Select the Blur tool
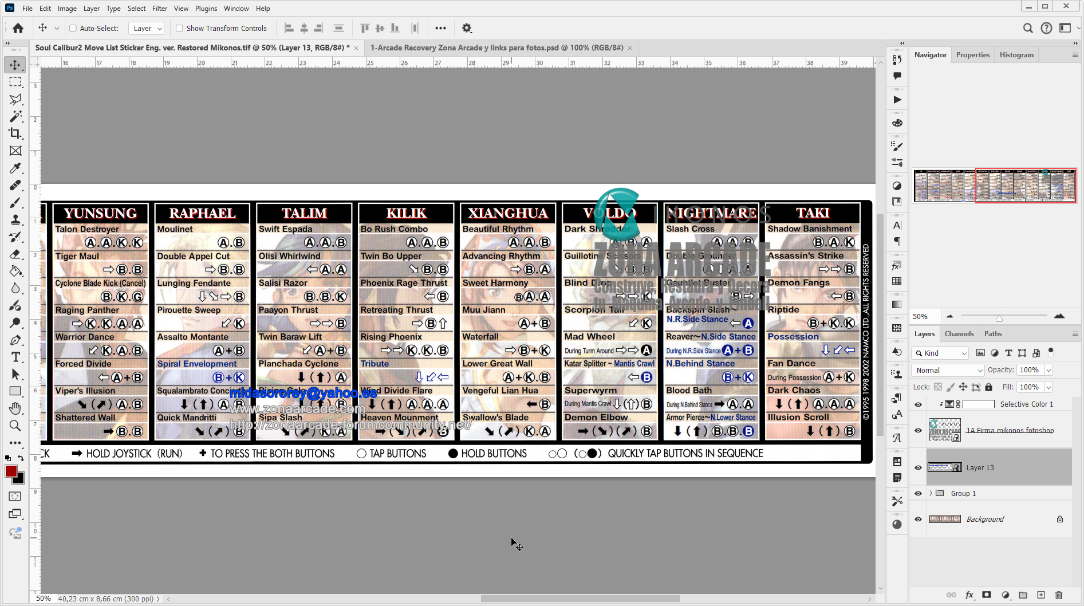Viewport: 1084px width, 606px height. tap(15, 288)
